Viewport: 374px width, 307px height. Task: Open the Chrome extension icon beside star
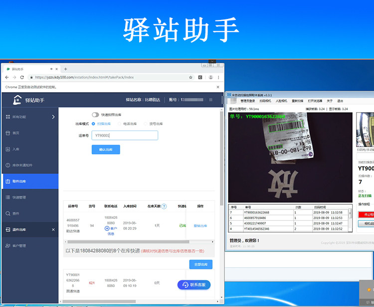pyautogui.click(x=200, y=77)
